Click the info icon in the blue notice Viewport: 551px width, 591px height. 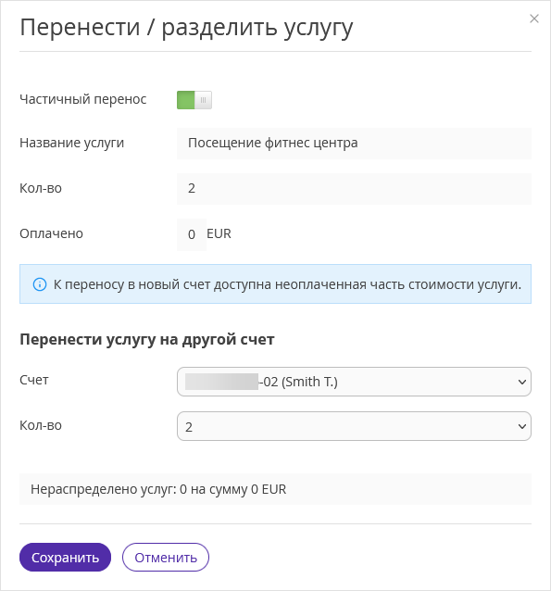pos(40,284)
